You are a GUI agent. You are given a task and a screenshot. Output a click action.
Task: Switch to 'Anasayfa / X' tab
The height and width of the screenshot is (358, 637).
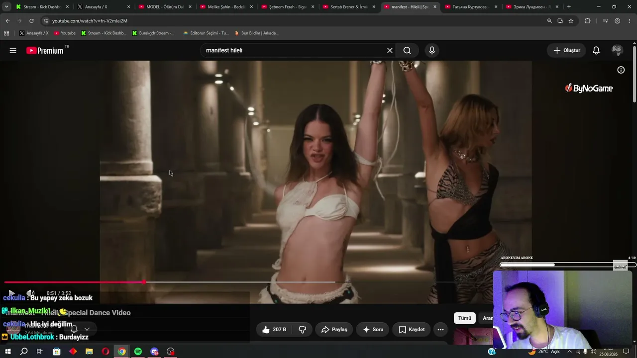[x=104, y=7]
